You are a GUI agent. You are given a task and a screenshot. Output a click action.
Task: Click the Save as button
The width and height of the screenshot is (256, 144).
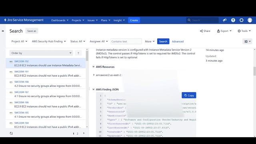click(32, 31)
